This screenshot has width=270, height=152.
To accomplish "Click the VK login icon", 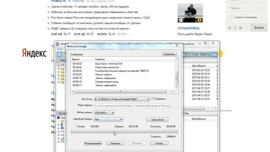I will point(229,28).
